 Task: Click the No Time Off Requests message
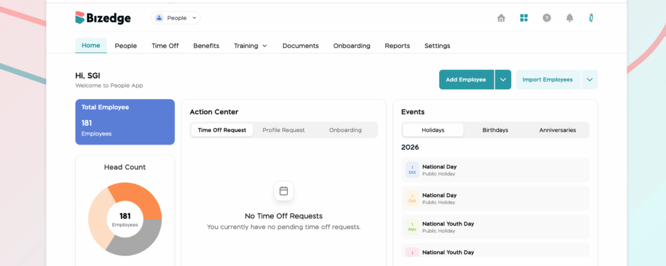(284, 216)
